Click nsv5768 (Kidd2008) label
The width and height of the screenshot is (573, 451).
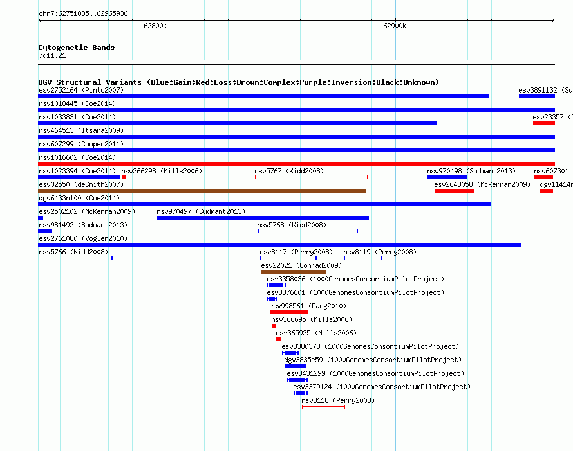292,225
